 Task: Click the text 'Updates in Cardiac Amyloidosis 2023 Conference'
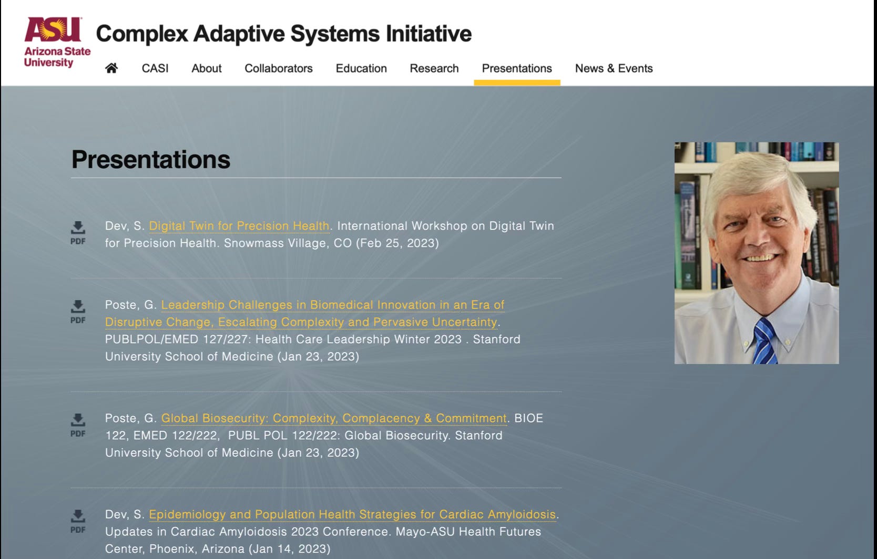point(248,532)
